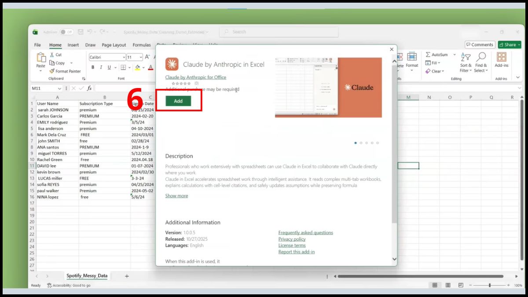This screenshot has height=297, width=528.
Task: Select the second carousel dot indicator
Action: pyautogui.click(x=361, y=143)
